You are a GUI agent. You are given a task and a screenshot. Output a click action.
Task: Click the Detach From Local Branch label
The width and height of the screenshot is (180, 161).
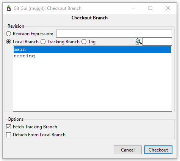click(39, 135)
